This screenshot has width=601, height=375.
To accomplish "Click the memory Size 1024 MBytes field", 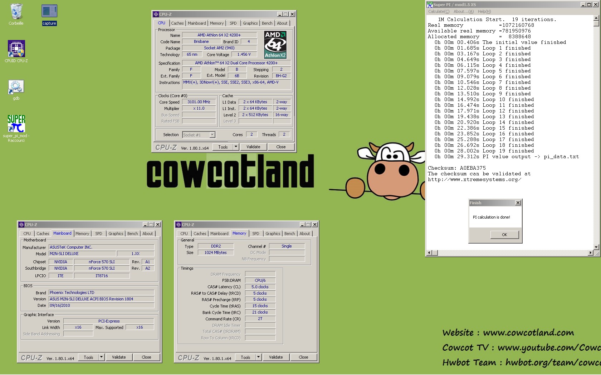I will tap(216, 252).
